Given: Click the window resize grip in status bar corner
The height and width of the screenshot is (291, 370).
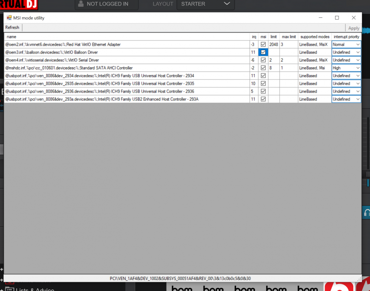Looking at the screenshot, I should [x=359, y=279].
